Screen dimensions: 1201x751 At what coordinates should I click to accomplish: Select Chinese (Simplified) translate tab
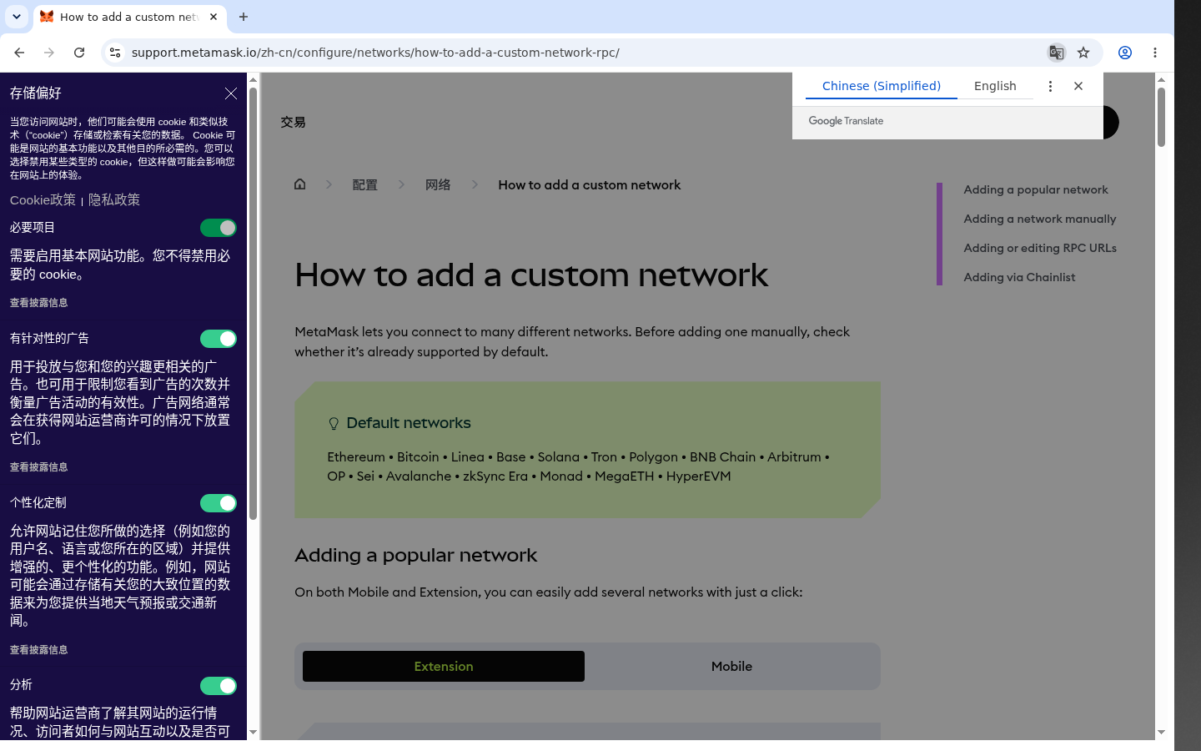[882, 86]
